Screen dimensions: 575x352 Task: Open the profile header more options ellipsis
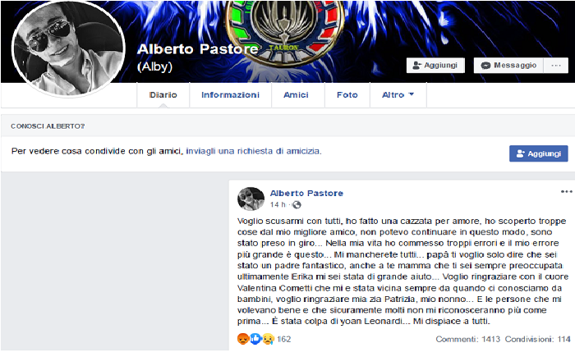[x=556, y=66]
